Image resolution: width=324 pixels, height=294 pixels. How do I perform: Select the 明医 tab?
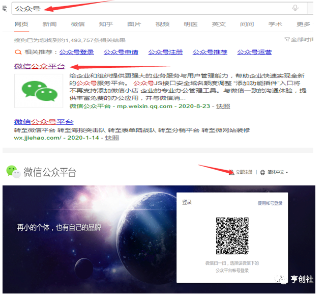pyautogui.click(x=191, y=24)
